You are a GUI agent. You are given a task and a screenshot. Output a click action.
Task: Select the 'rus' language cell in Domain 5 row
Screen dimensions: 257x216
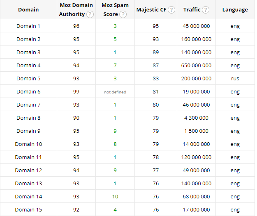pyautogui.click(x=235, y=78)
